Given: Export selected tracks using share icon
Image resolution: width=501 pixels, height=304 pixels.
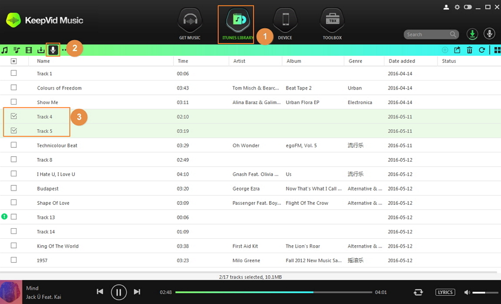Looking at the screenshot, I should tap(457, 50).
